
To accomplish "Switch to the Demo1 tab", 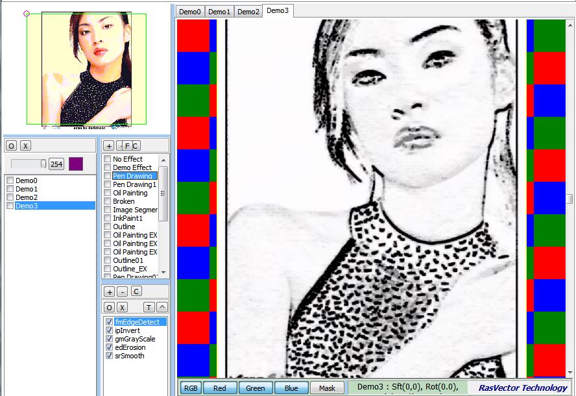I will click(219, 12).
